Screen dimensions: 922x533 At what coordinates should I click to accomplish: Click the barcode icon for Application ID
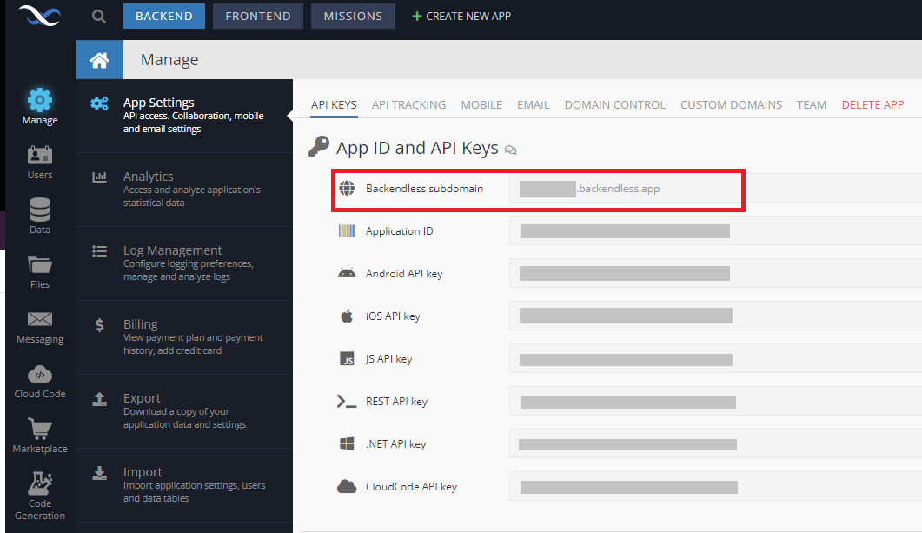(347, 230)
